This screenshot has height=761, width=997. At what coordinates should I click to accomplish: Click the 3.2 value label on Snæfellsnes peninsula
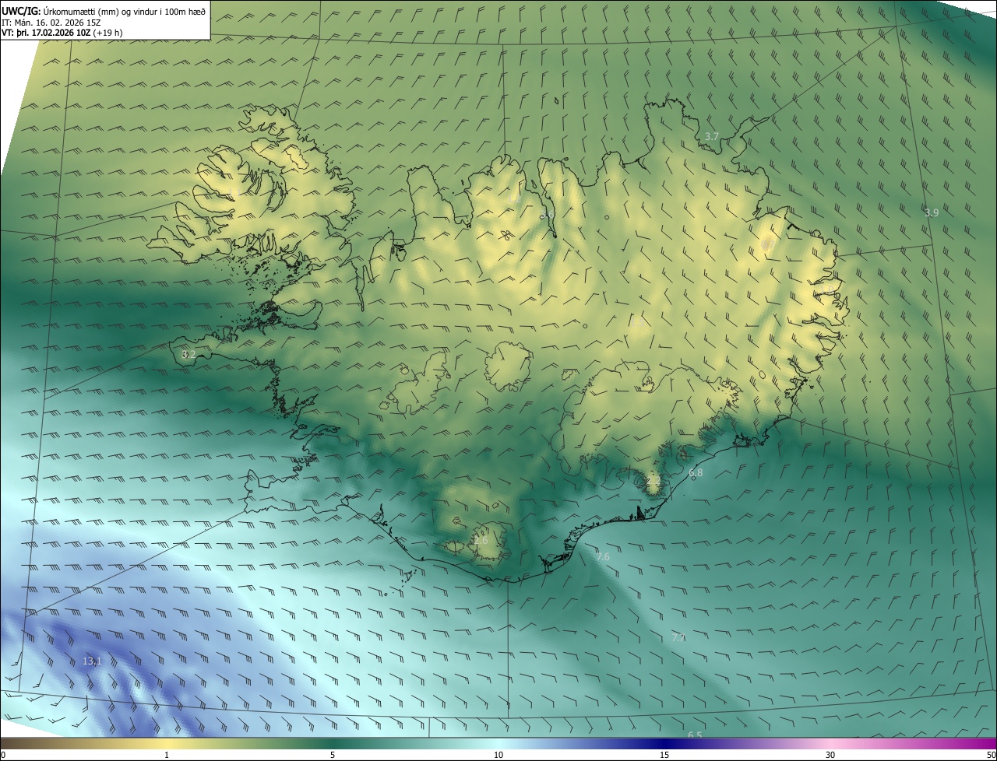point(188,354)
